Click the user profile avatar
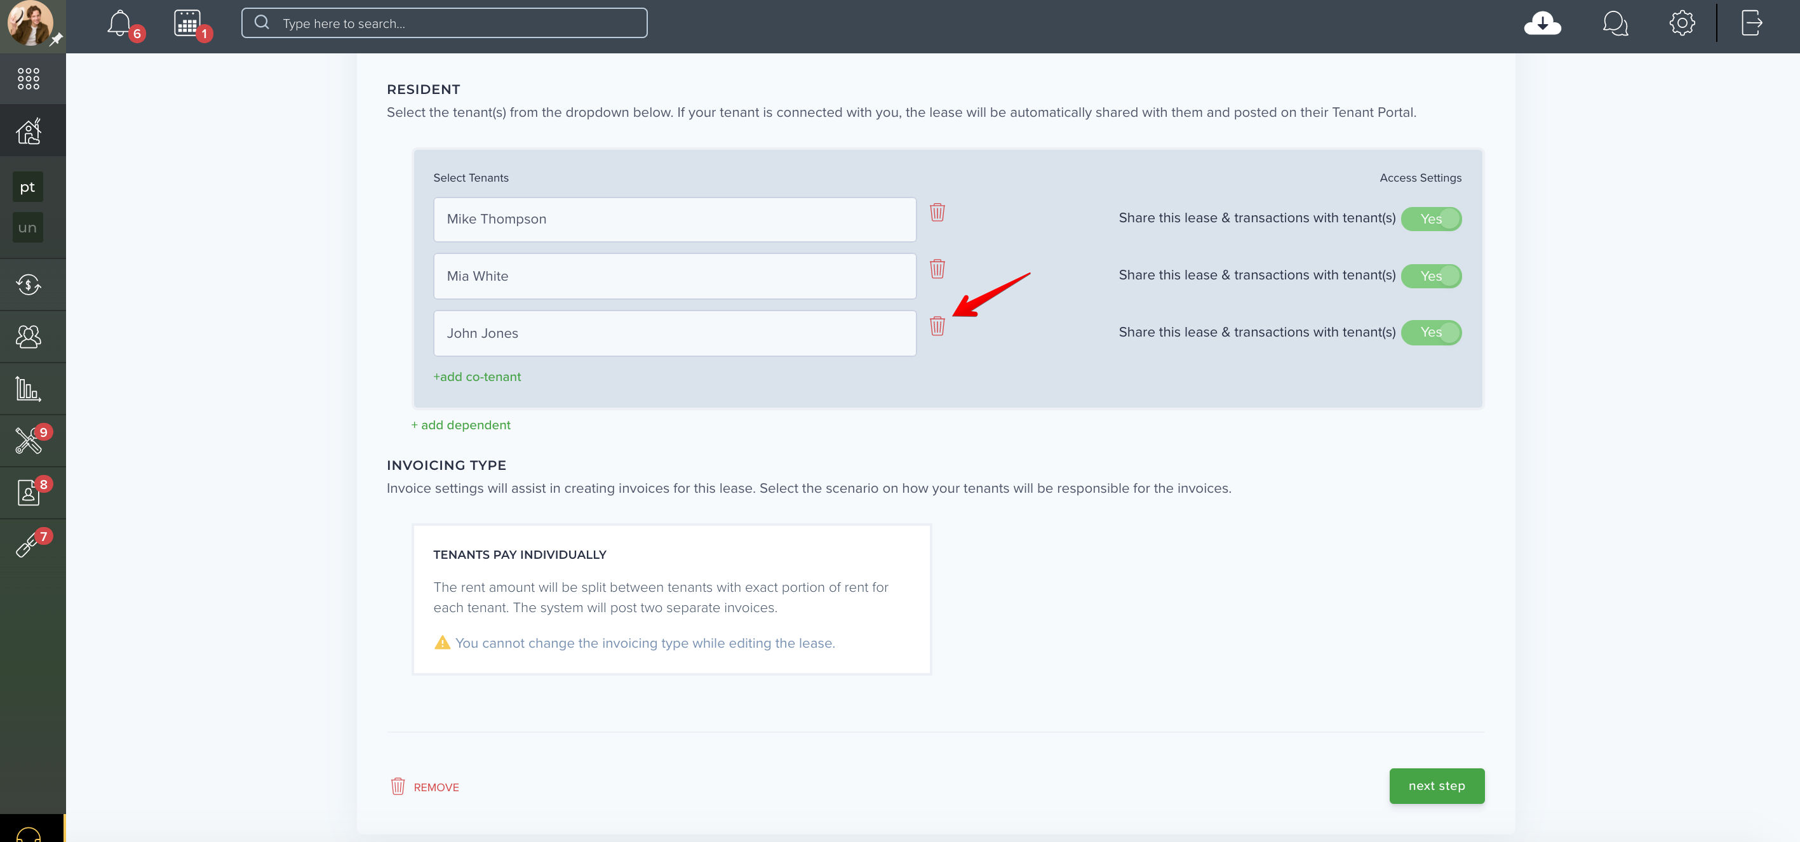Image resolution: width=1800 pixels, height=842 pixels. coord(29,23)
